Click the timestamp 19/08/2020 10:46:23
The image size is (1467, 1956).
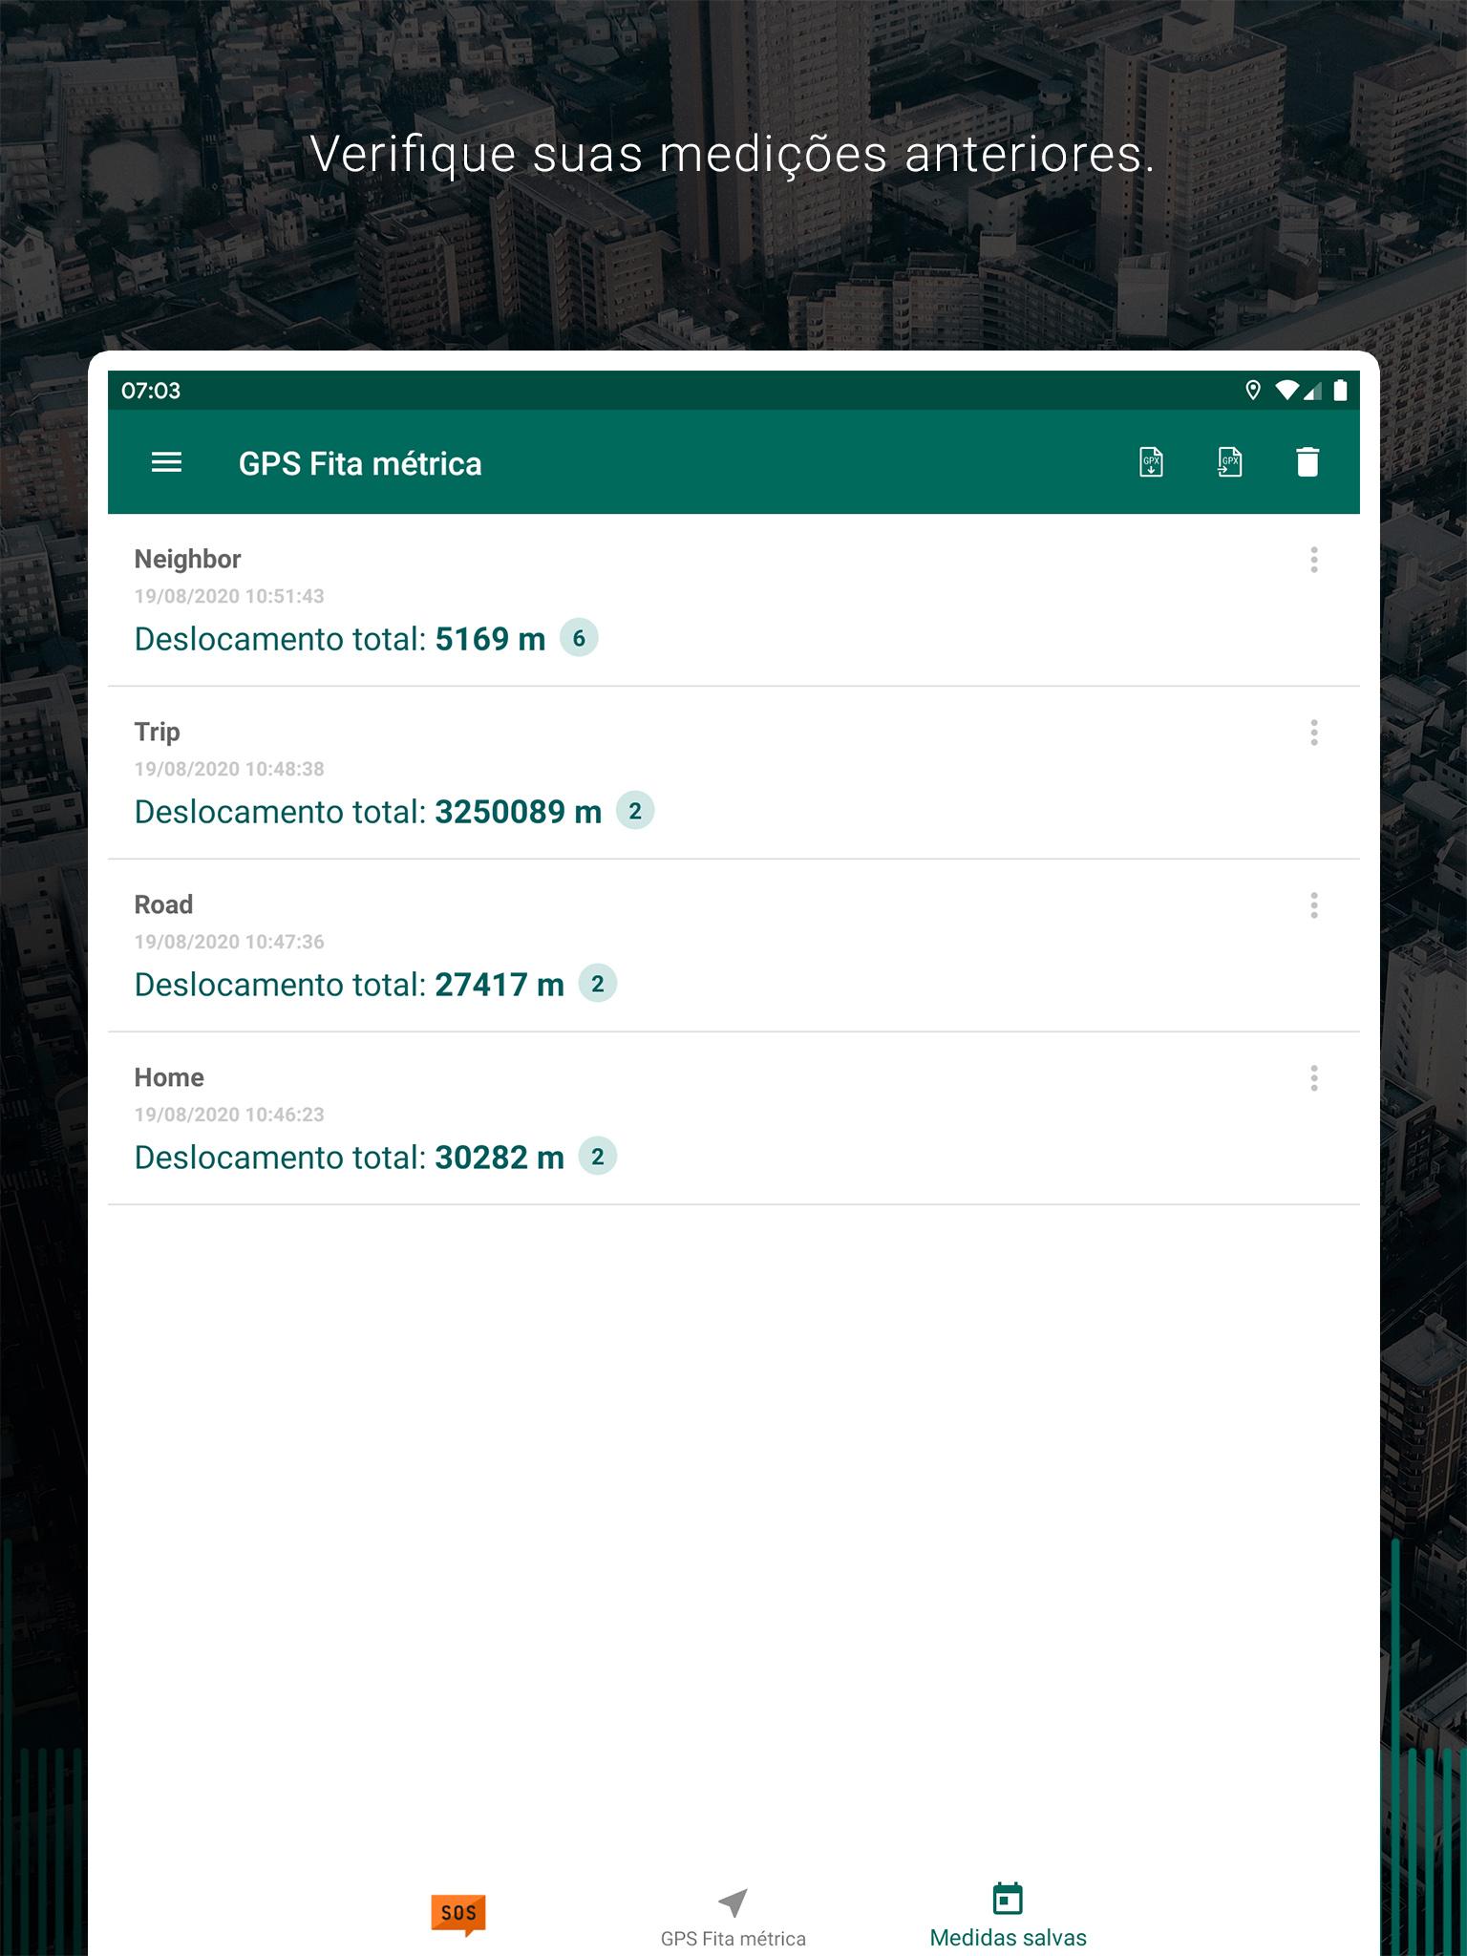click(x=229, y=1115)
